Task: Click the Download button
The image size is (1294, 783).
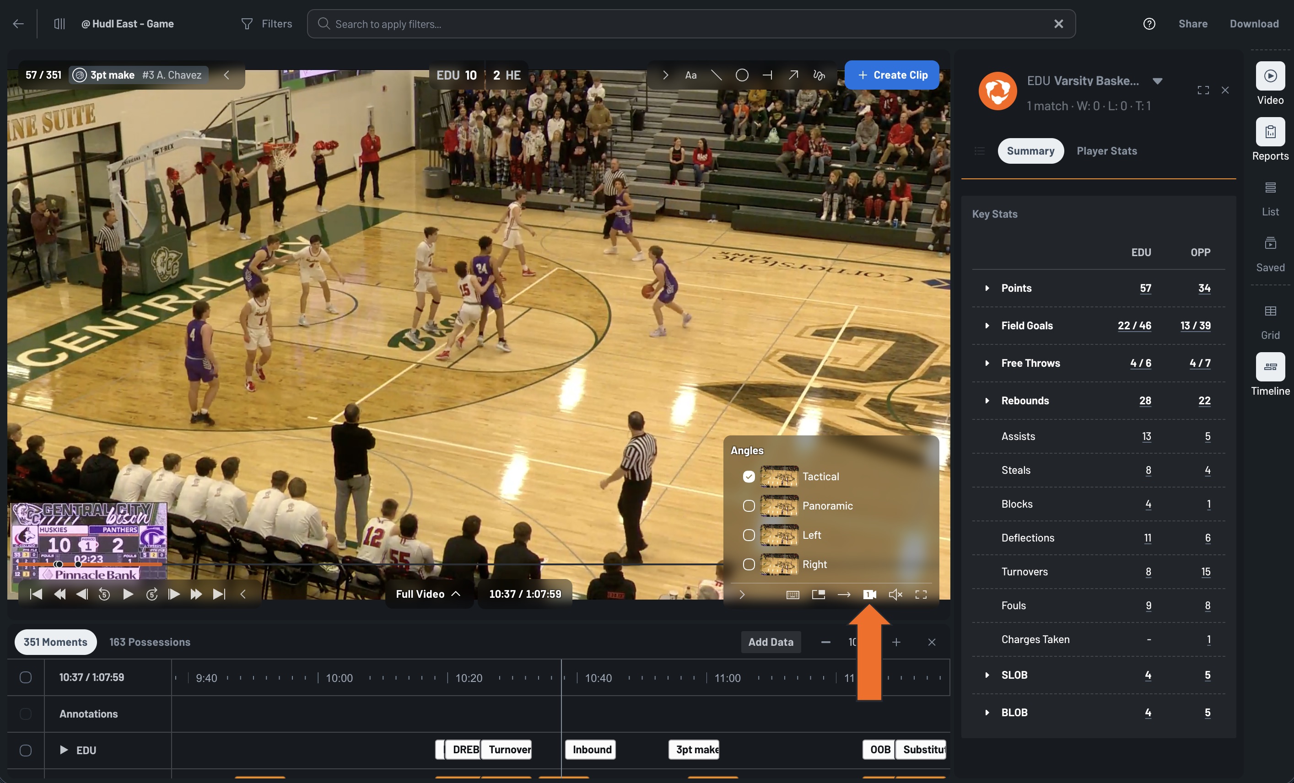Action: (1254, 24)
